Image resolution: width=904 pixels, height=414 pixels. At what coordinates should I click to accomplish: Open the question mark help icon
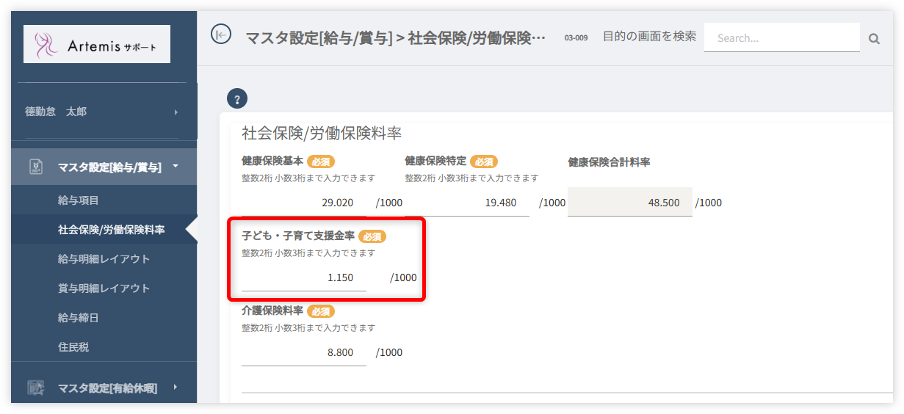pos(237,98)
